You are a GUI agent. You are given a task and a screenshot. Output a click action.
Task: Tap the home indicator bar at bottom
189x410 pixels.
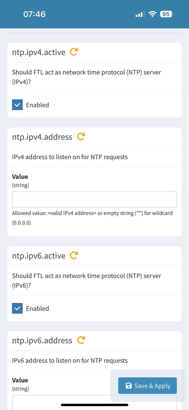(94, 405)
